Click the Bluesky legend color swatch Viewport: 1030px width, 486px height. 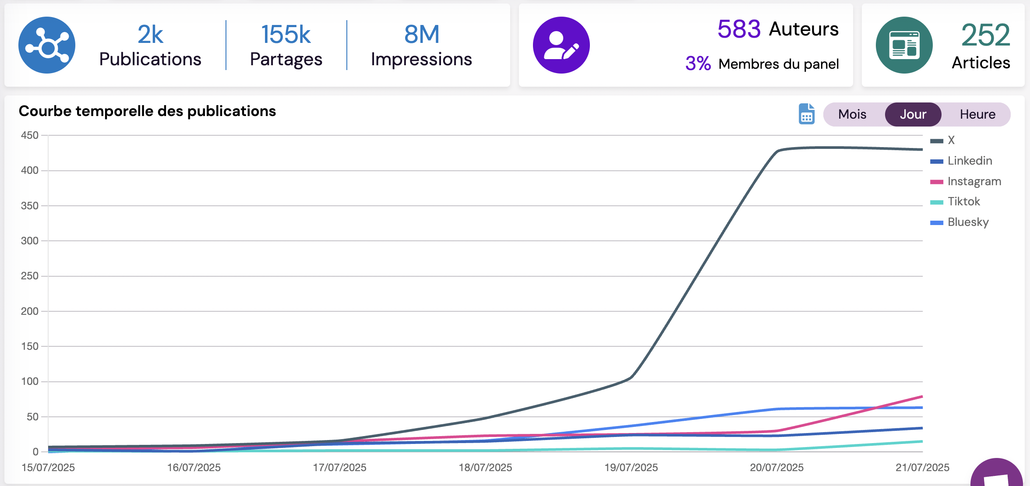pyautogui.click(x=936, y=222)
